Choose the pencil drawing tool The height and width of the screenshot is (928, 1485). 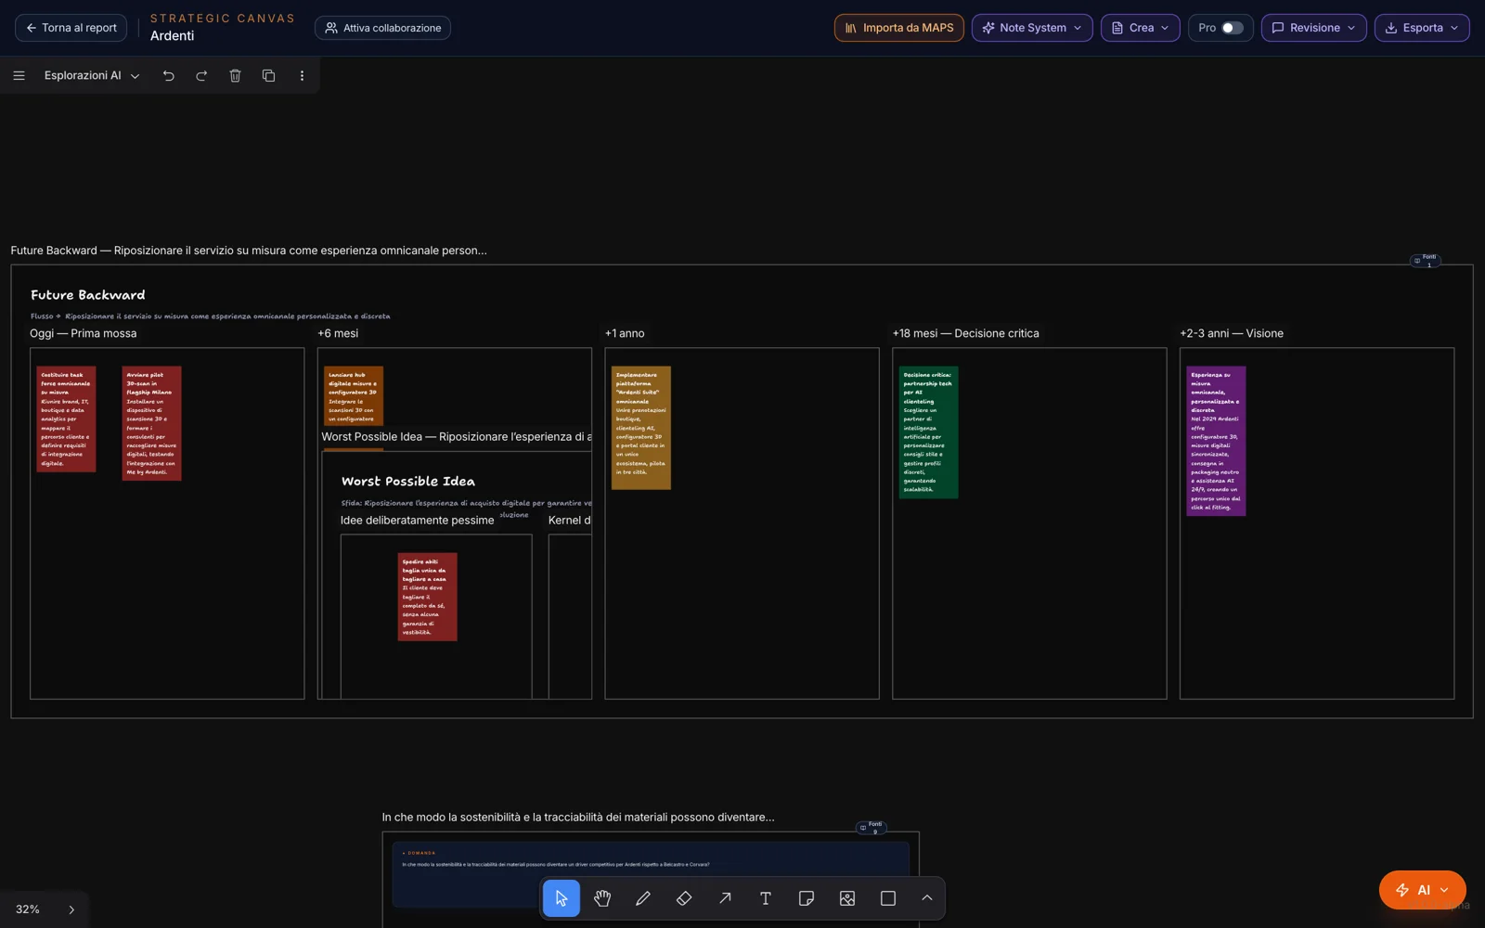[643, 898]
